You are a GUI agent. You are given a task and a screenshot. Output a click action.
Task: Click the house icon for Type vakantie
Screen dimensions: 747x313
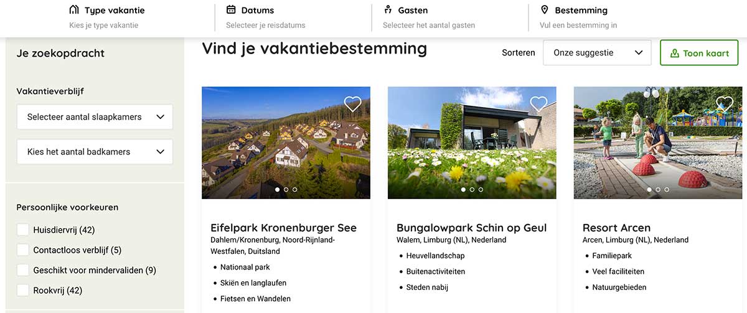[74, 10]
